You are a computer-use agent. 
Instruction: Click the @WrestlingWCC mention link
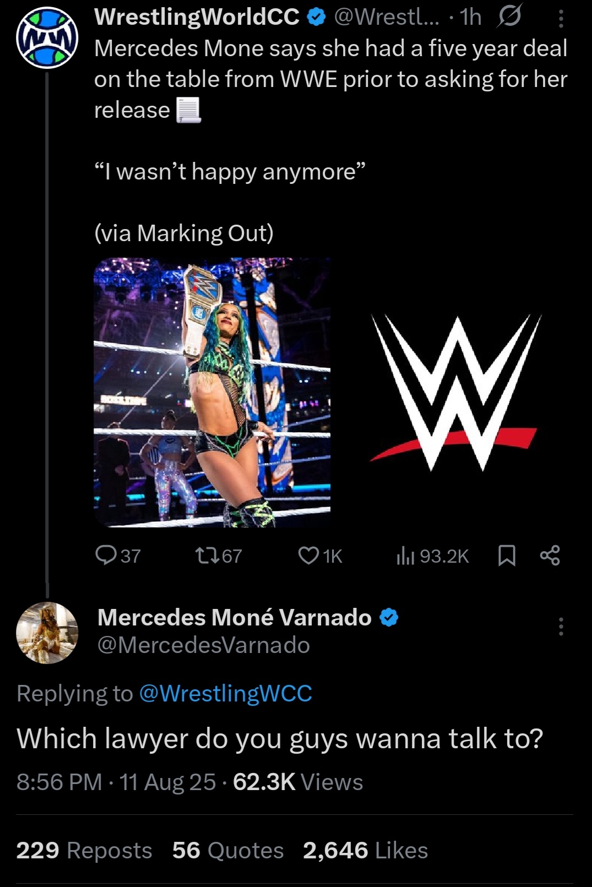(225, 693)
